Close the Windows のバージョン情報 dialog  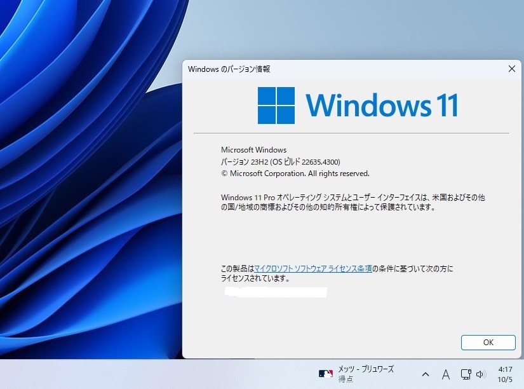coord(511,69)
